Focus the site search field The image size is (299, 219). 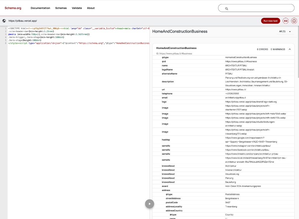(x=256, y=8)
